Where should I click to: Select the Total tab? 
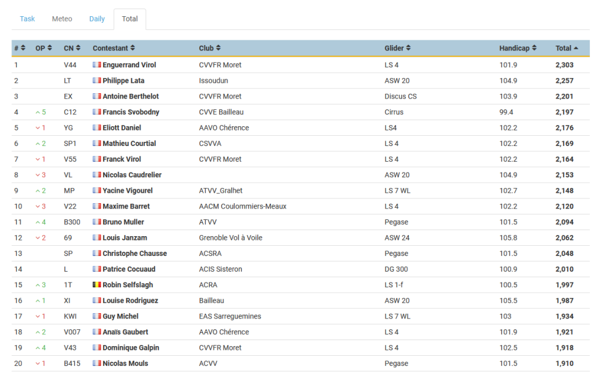[130, 19]
